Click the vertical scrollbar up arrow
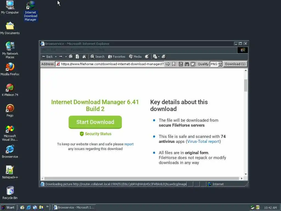This screenshot has width=281, height=211. [246, 71]
